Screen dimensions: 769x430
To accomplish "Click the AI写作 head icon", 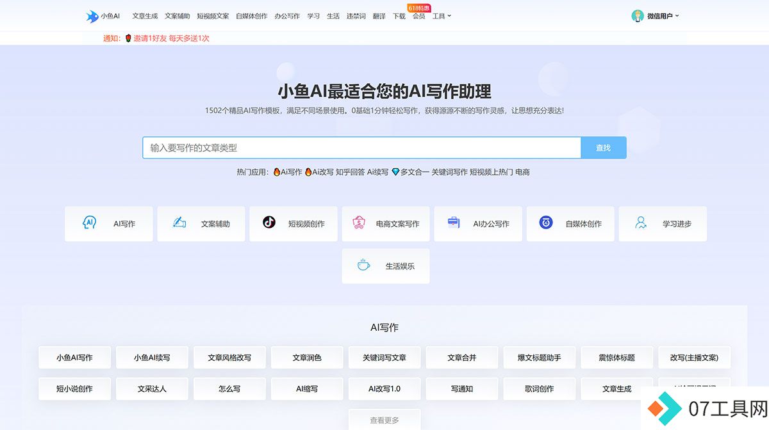I will click(90, 223).
